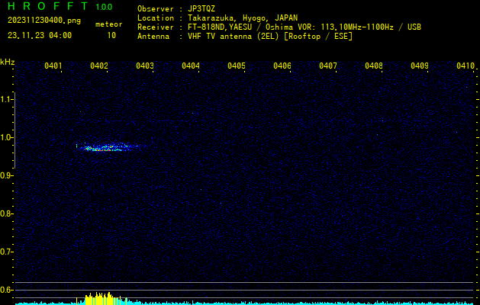Click the yellow signal strength peak
The image size is (480, 305).
[101, 299]
